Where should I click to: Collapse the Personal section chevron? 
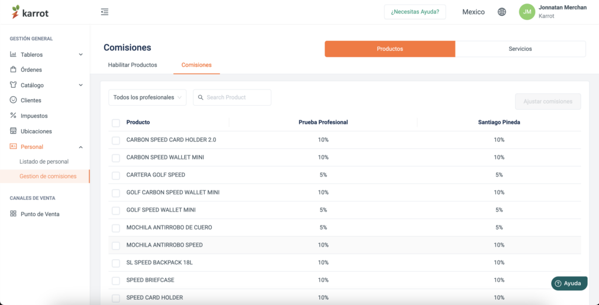coord(81,147)
